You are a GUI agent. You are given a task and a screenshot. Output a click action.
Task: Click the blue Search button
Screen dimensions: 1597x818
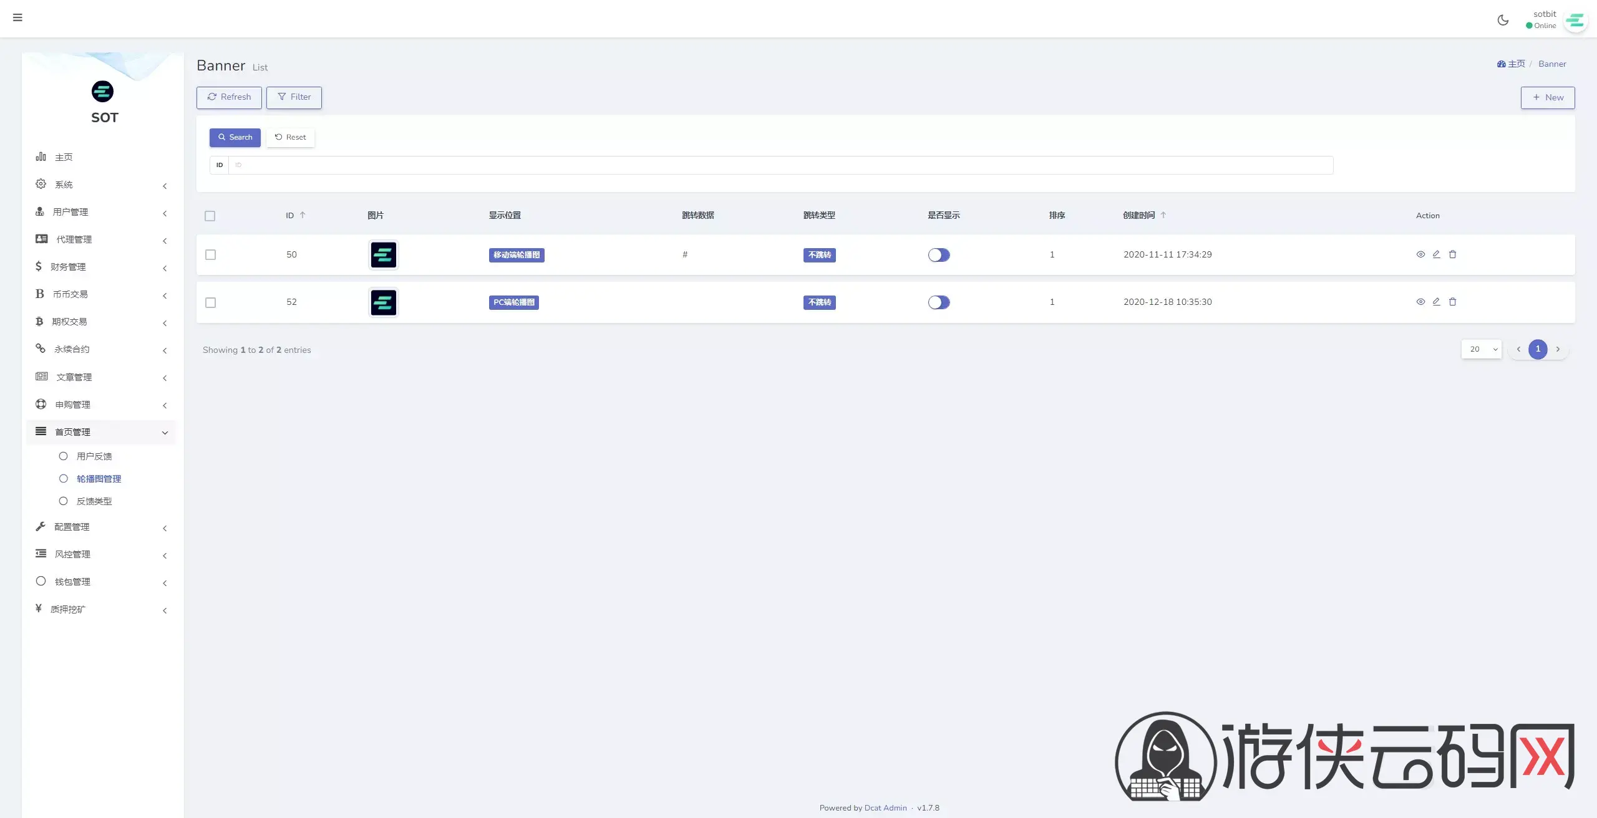tap(235, 137)
